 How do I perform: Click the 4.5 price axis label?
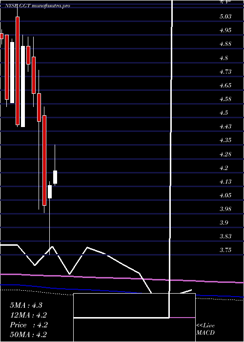224,113
